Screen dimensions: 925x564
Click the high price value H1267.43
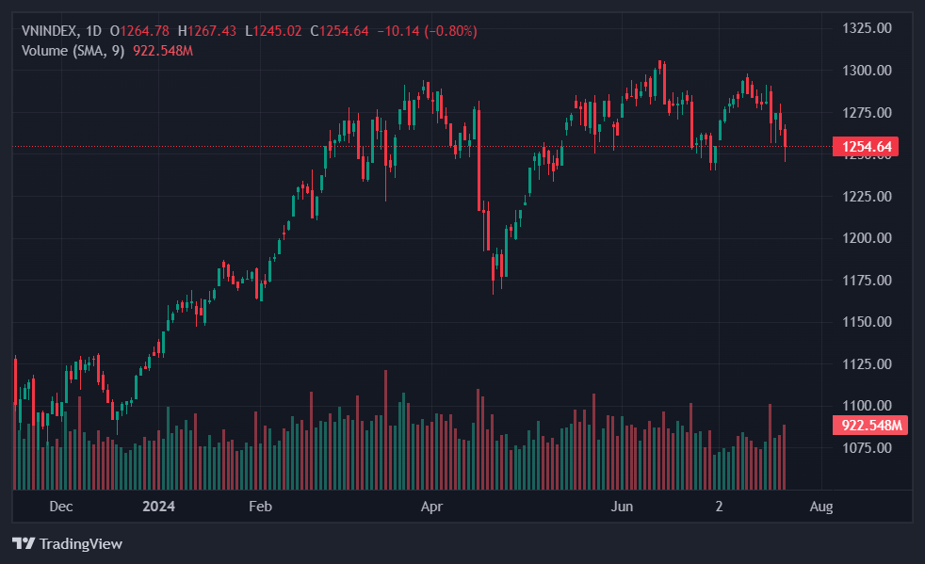pyautogui.click(x=207, y=31)
